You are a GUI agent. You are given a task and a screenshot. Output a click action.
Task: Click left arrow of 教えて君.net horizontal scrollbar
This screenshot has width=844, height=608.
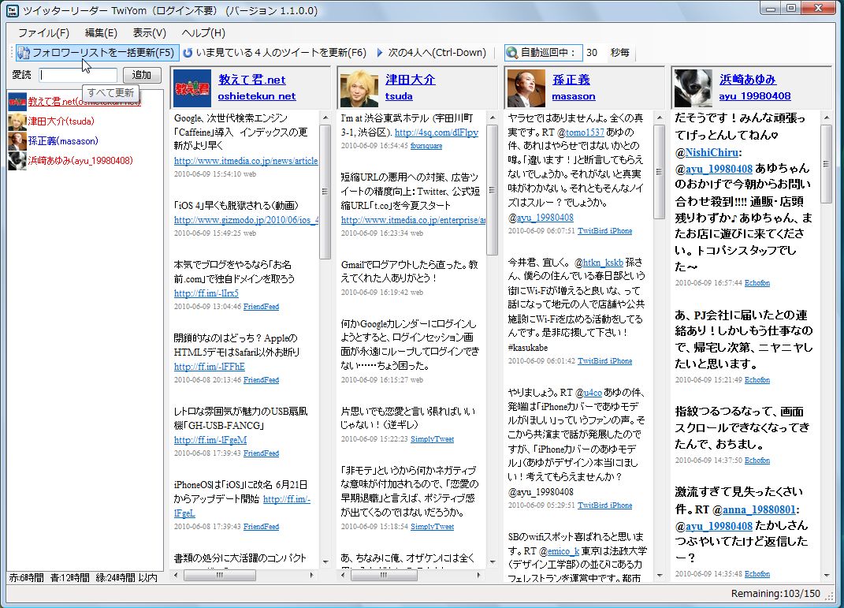tap(176, 576)
